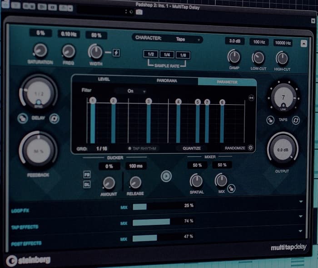Click the lock icon next to the Mix knob
Screen dimensions: 318x268
tap(231, 189)
